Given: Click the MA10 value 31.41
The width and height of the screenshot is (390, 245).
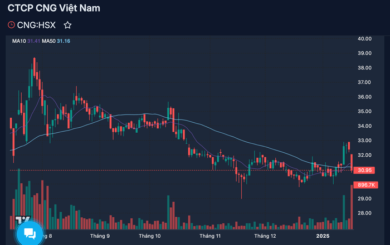Looking at the screenshot, I should point(33,41).
